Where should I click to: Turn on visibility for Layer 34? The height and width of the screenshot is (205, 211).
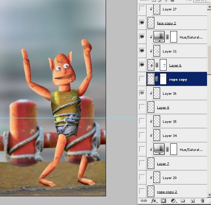coord(142,135)
